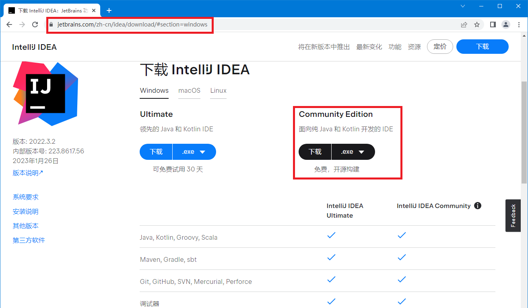Expand the Community .exe format dropdown
The width and height of the screenshot is (528, 308).
[x=353, y=152]
